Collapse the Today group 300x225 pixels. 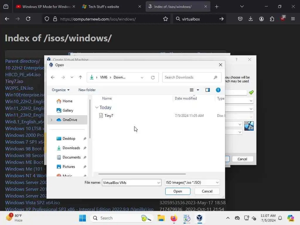tap(97, 108)
